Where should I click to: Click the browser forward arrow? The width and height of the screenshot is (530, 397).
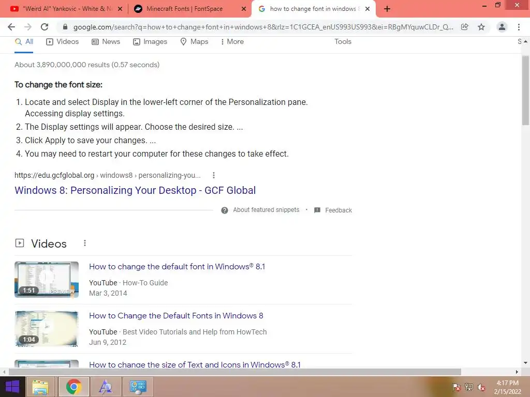[28, 27]
